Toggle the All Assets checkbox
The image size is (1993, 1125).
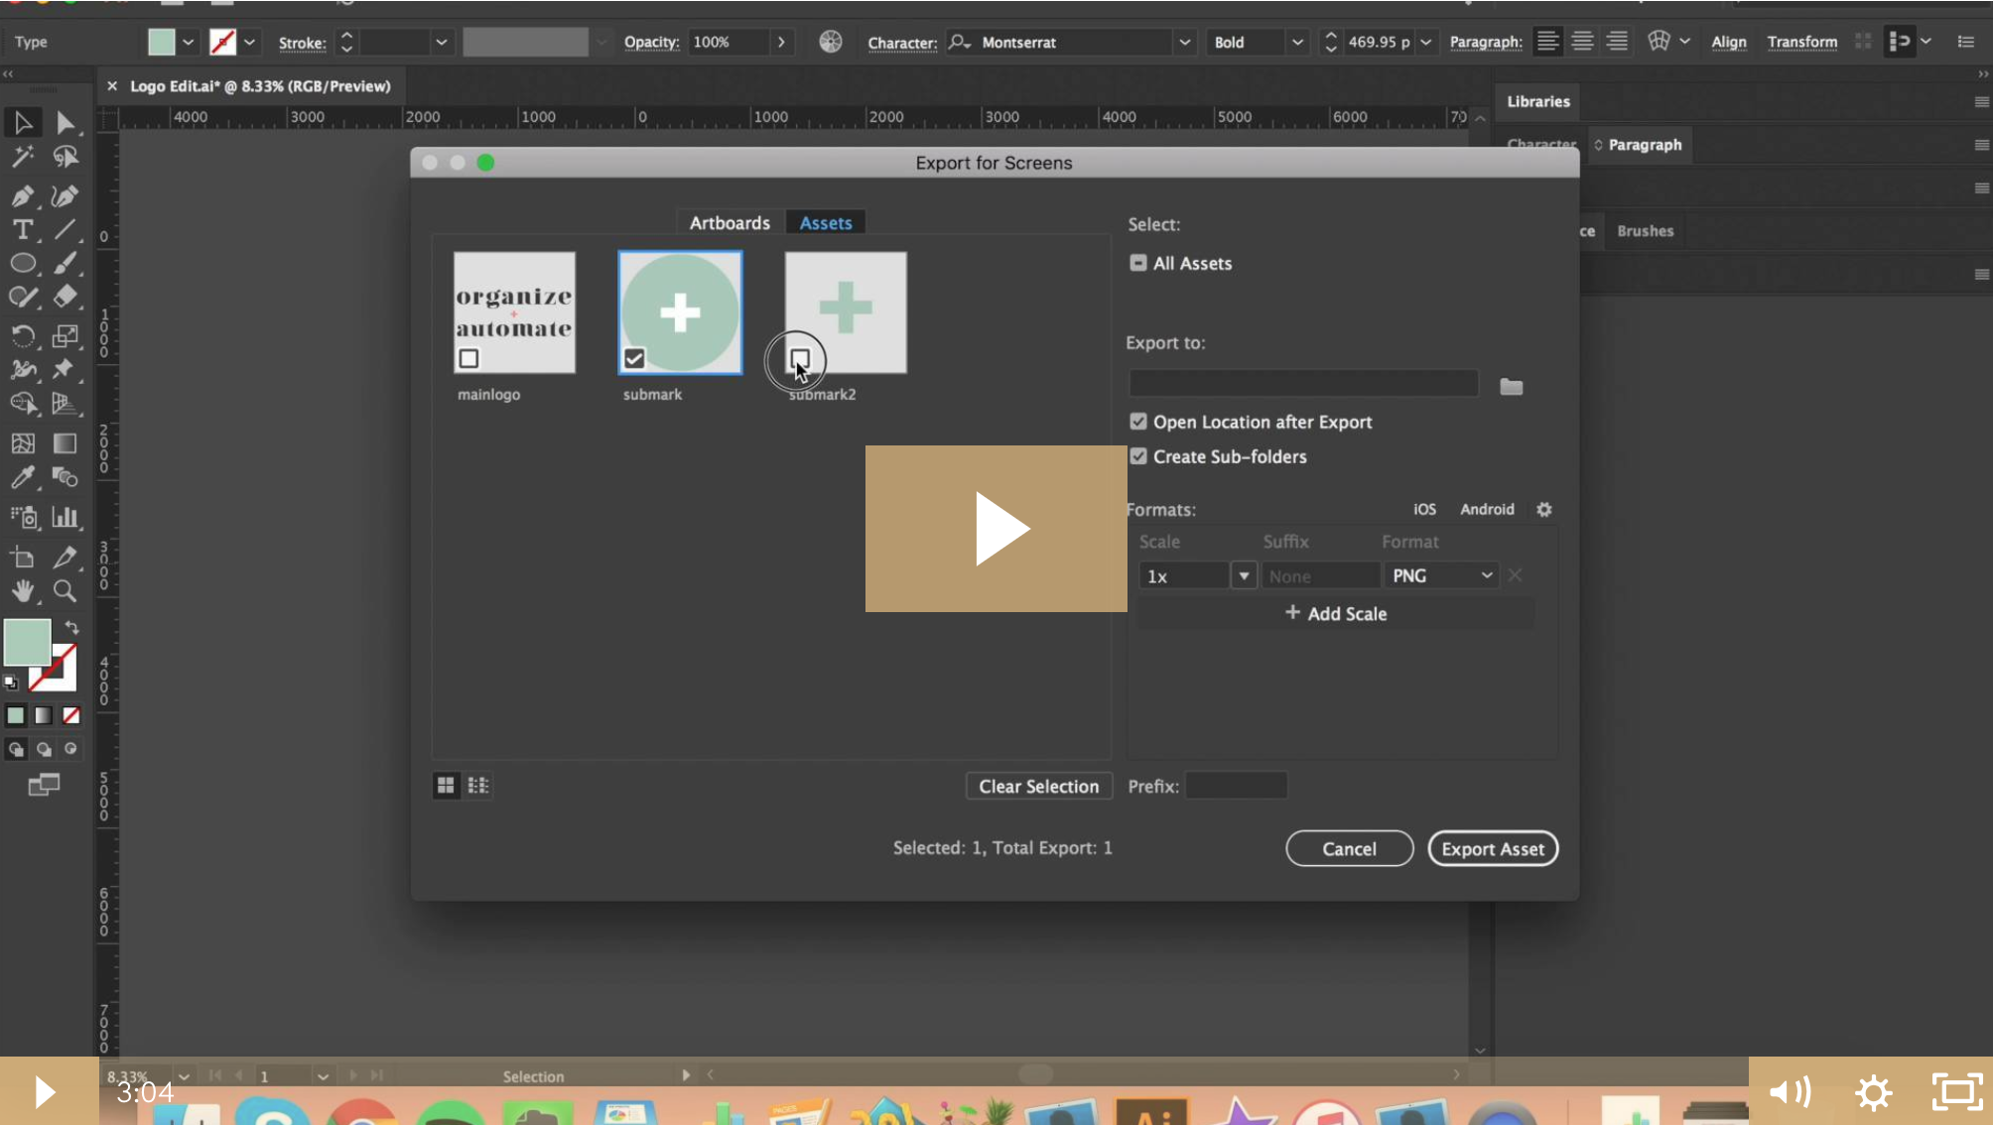pos(1138,263)
